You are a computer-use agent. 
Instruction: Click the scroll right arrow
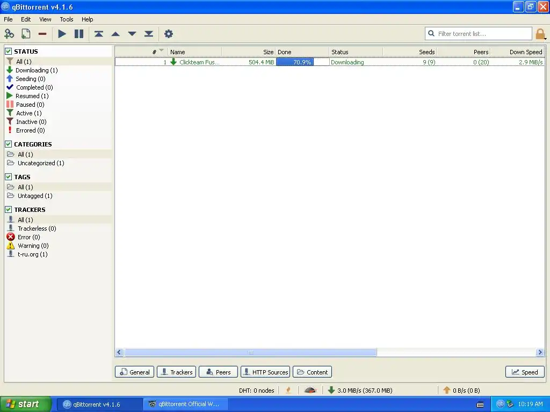pyautogui.click(x=540, y=352)
